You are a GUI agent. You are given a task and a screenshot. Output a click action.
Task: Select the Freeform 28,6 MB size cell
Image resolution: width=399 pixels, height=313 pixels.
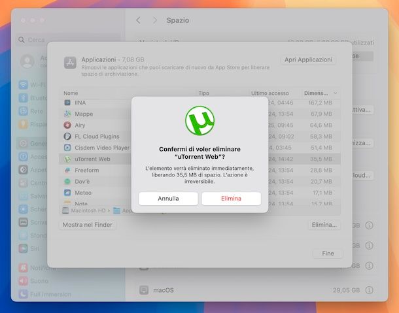[x=321, y=170]
